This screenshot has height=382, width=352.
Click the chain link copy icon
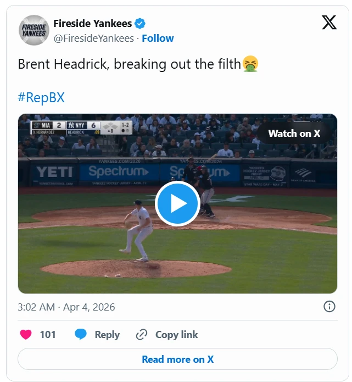point(142,334)
